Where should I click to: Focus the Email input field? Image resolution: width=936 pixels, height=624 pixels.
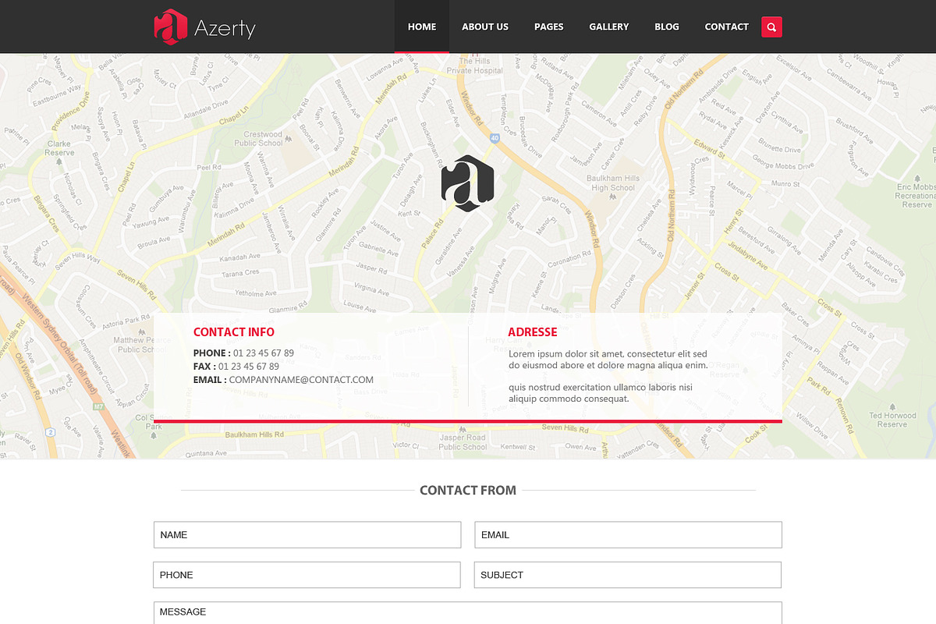click(628, 535)
